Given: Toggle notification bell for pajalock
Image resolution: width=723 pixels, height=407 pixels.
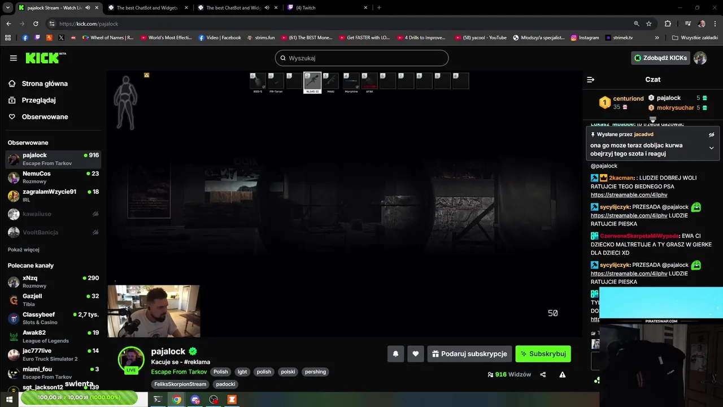Looking at the screenshot, I should pyautogui.click(x=395, y=354).
